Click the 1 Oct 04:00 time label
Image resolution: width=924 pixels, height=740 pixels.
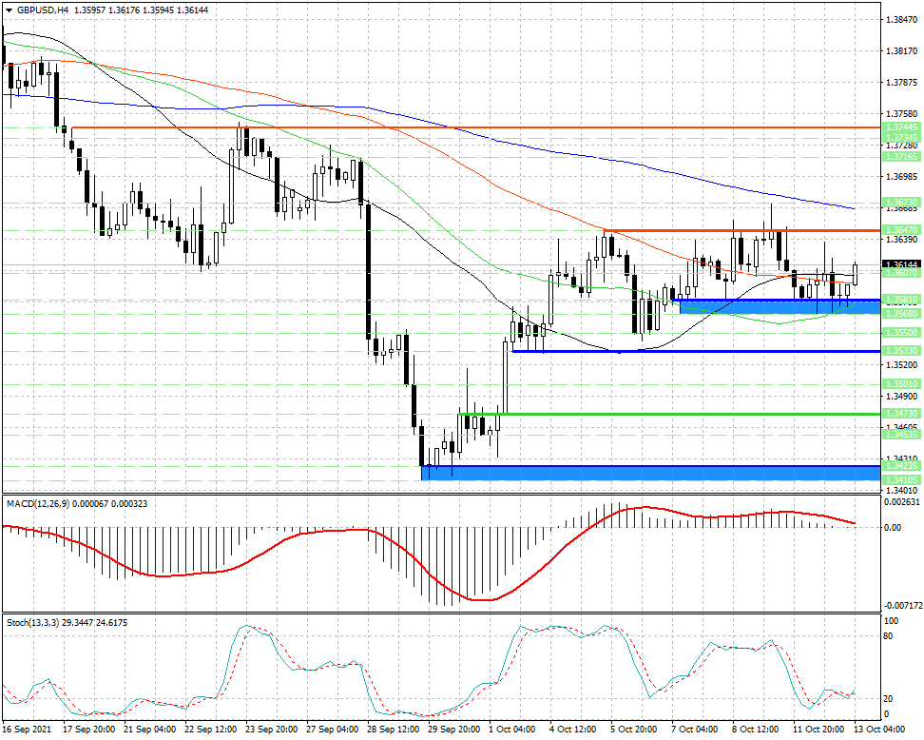coord(512,730)
